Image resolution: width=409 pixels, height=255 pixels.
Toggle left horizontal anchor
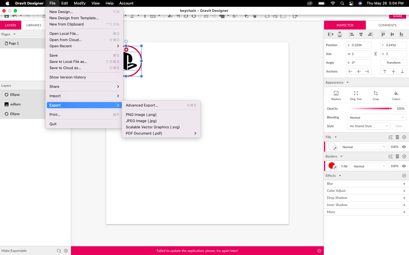(350, 71)
